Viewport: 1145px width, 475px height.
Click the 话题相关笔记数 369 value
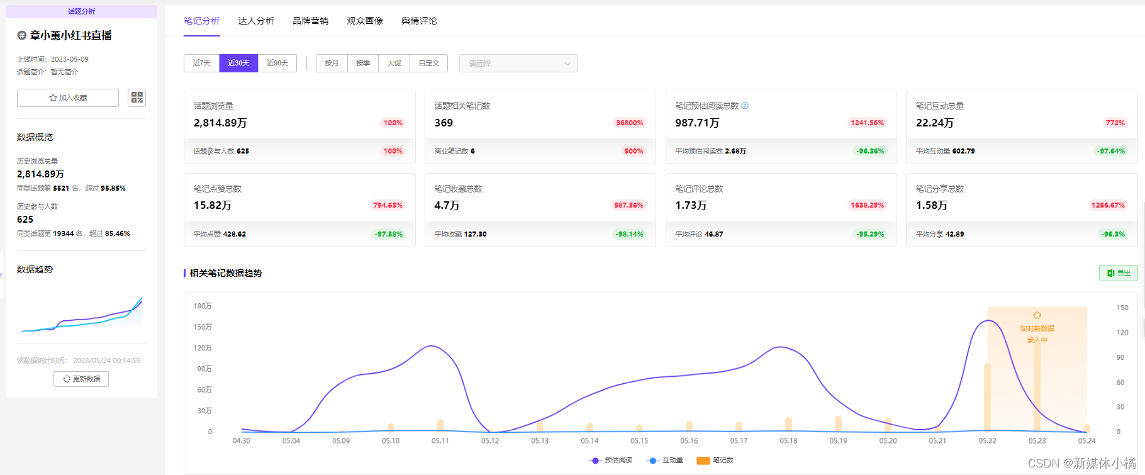coord(444,123)
